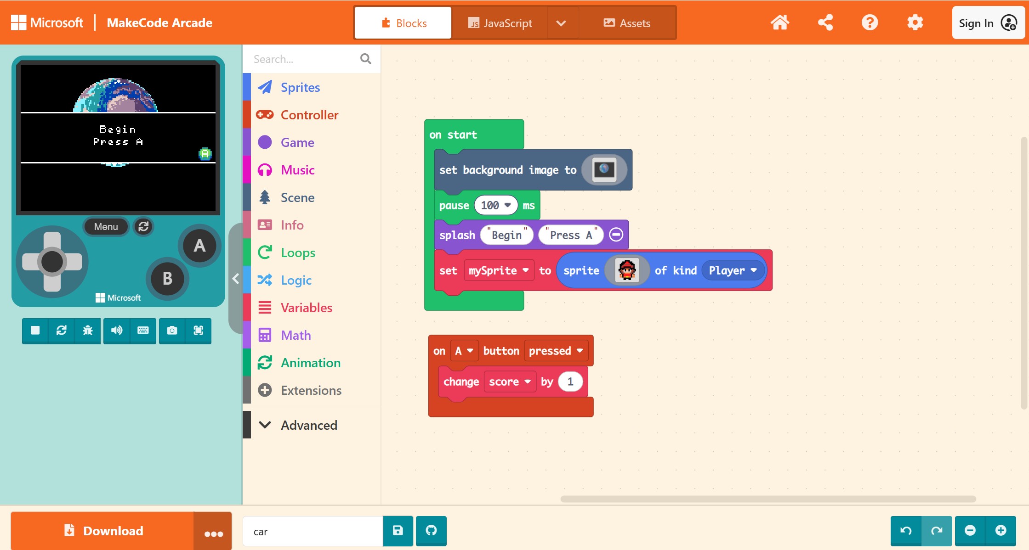Stop the simulator
The height and width of the screenshot is (550, 1029).
coord(35,331)
